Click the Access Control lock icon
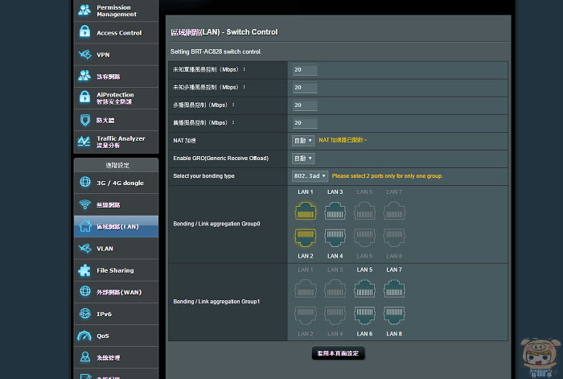563x379 pixels. [84, 32]
